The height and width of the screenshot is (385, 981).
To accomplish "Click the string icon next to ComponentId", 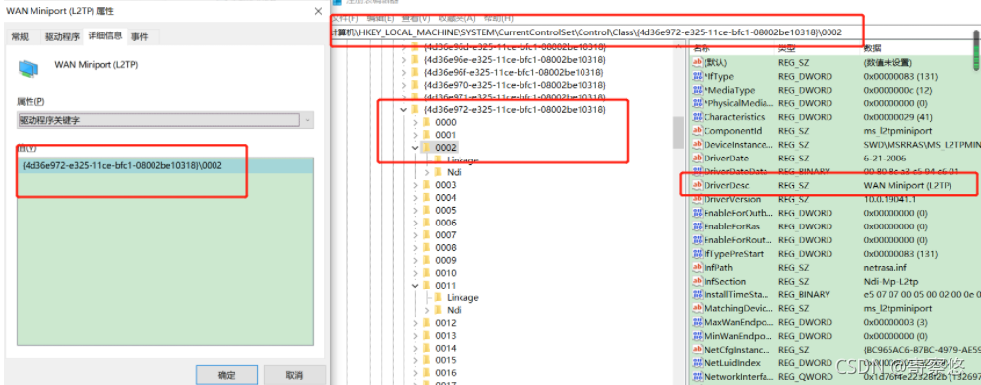I will [x=697, y=131].
